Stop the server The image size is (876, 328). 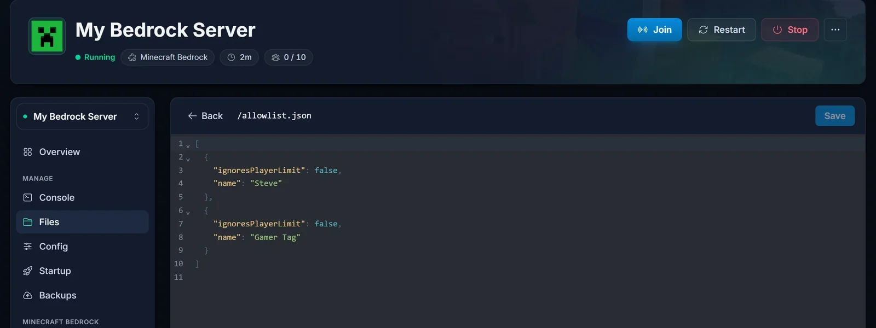pos(790,30)
